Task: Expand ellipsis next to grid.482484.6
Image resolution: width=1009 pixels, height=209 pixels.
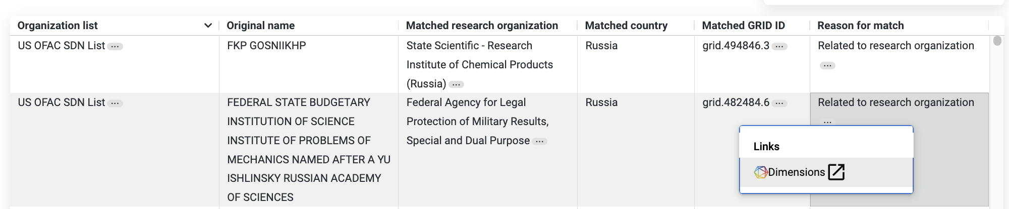Action: (x=779, y=103)
